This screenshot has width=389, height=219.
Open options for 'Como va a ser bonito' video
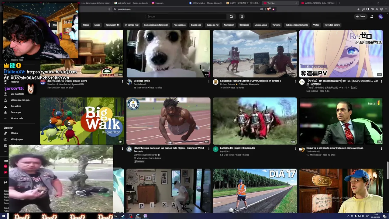381,148
